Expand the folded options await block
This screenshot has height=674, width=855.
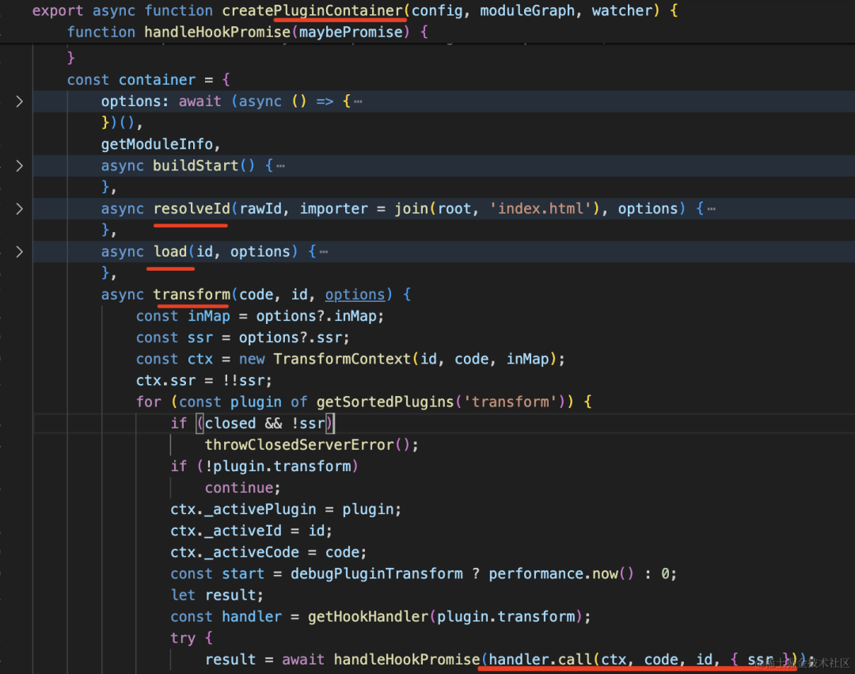[20, 101]
